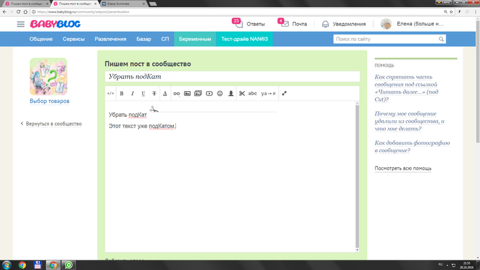Open Уведомления notifications list
The height and width of the screenshot is (270, 480).
(x=343, y=24)
